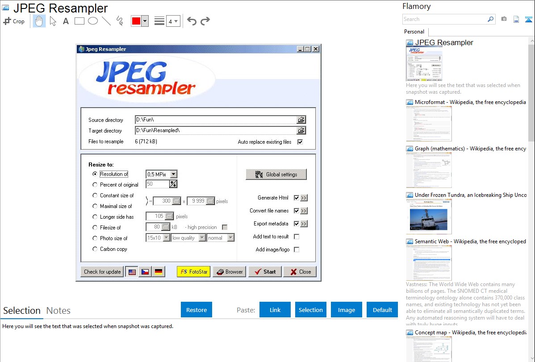Select the Filesize of radio option

click(95, 228)
